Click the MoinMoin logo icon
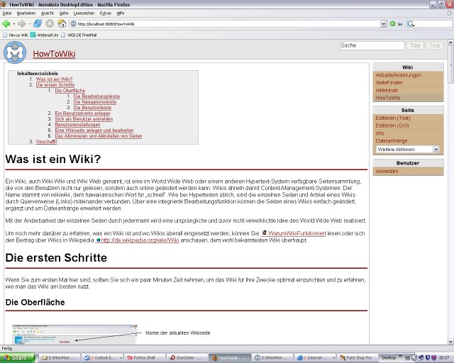This screenshot has width=454, height=363. [15, 53]
